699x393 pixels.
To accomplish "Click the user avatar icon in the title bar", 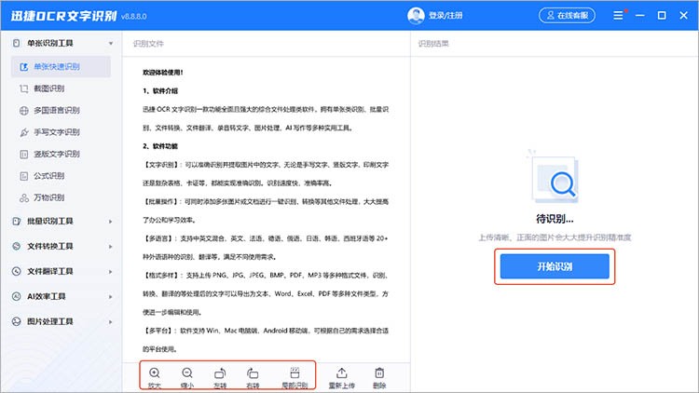I will 416,16.
